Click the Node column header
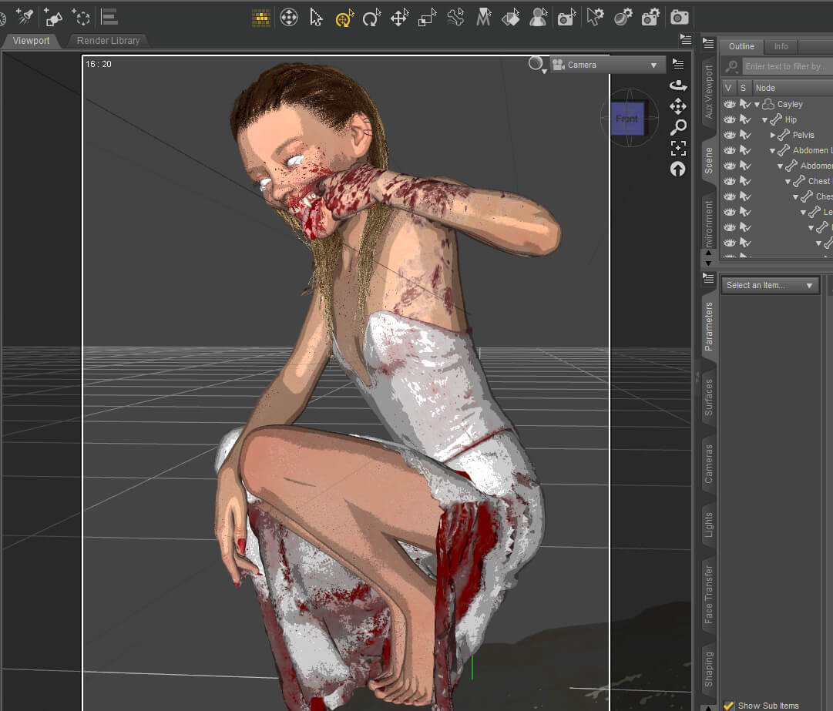This screenshot has height=711, width=833. 791,88
